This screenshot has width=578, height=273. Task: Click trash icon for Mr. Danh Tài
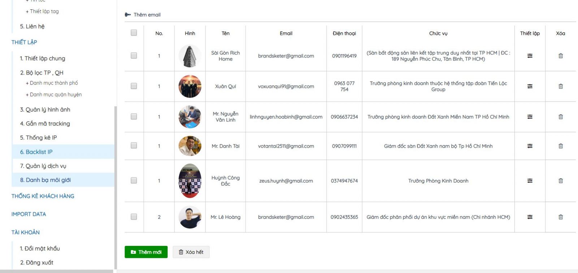pos(561,146)
